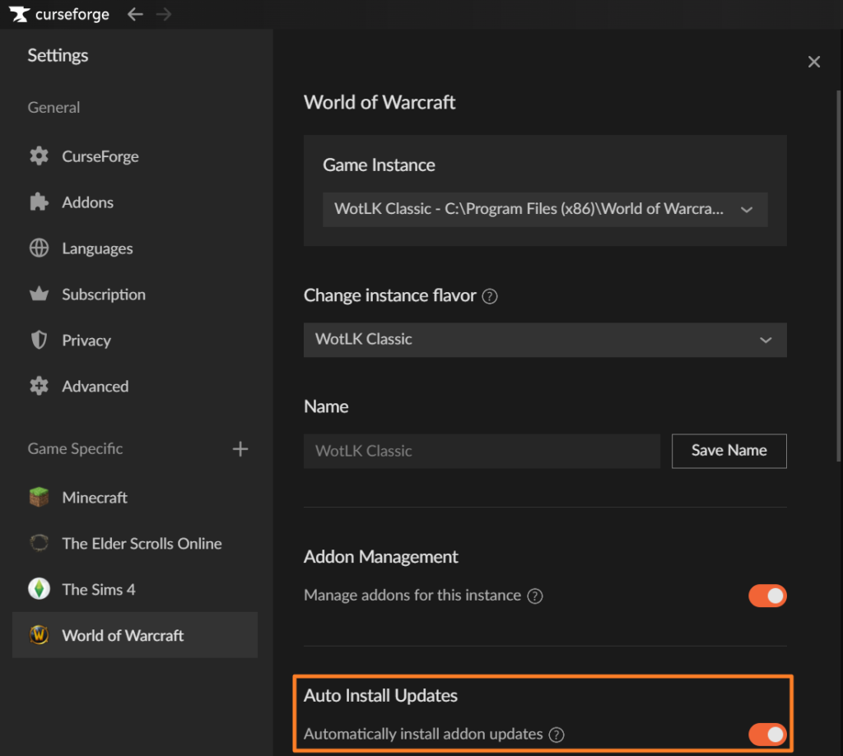This screenshot has width=843, height=756.
Task: Select The Sims 4 game settings
Action: click(135, 589)
